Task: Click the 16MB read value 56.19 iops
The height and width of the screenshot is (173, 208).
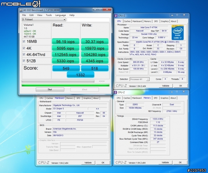Action: tap(66, 41)
